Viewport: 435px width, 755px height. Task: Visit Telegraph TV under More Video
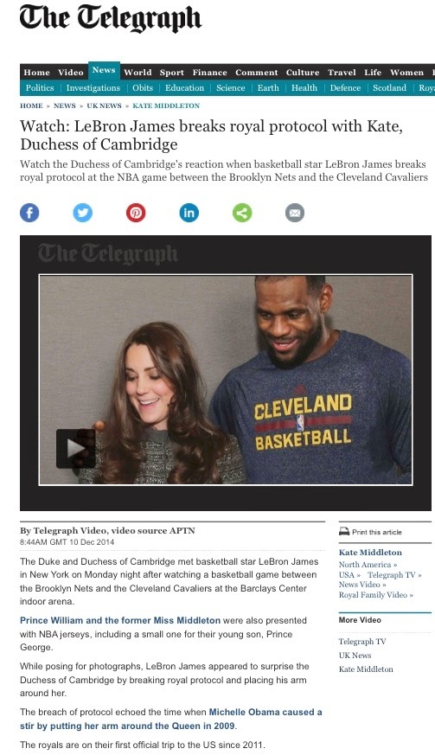(x=362, y=642)
